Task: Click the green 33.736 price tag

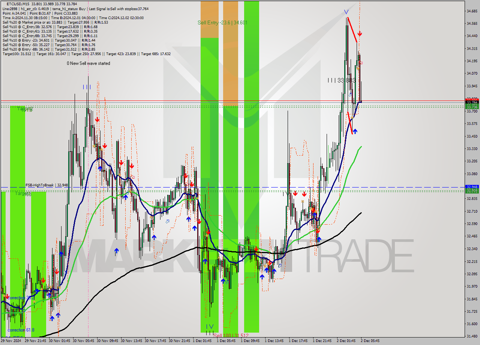Action: [x=472, y=107]
